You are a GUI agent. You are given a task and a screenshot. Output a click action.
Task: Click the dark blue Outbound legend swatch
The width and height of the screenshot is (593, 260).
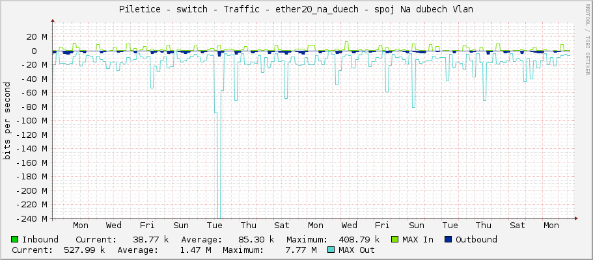448,239
